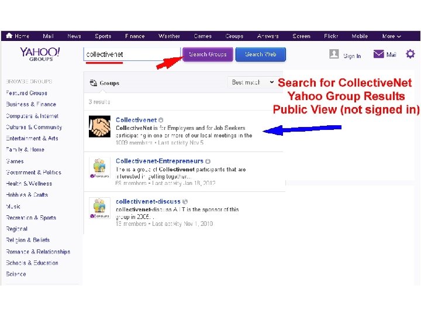The image size is (421, 316).
Task: Open Flickr in top navigation
Action: [331, 36]
